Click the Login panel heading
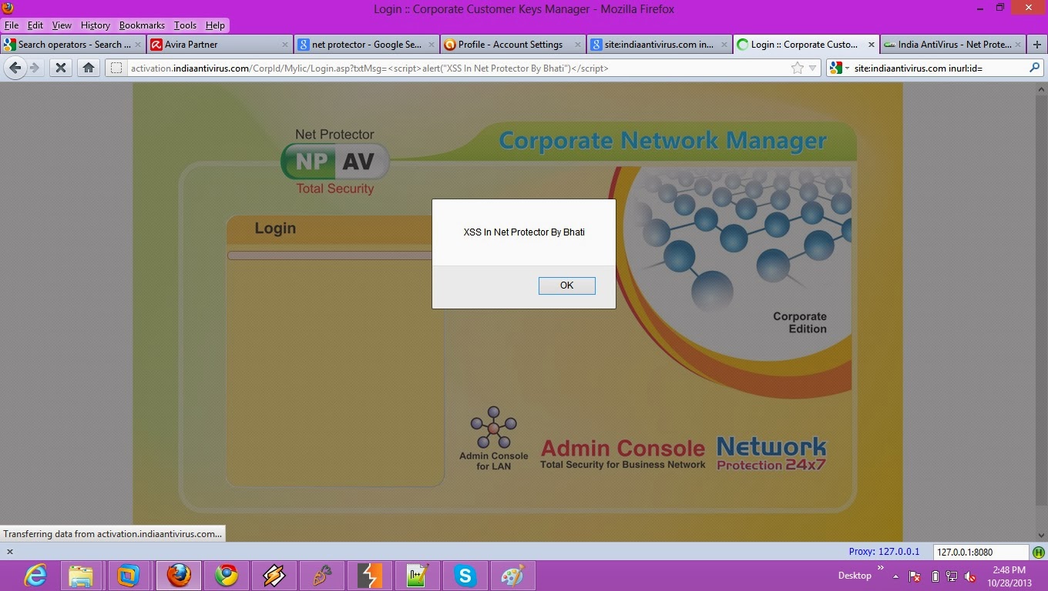The width and height of the screenshot is (1048, 591). tap(275, 229)
